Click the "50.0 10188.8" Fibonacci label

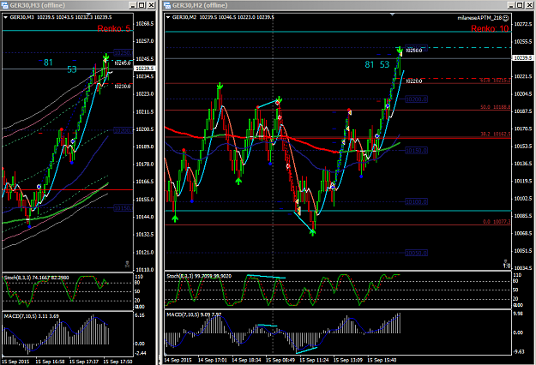point(495,107)
